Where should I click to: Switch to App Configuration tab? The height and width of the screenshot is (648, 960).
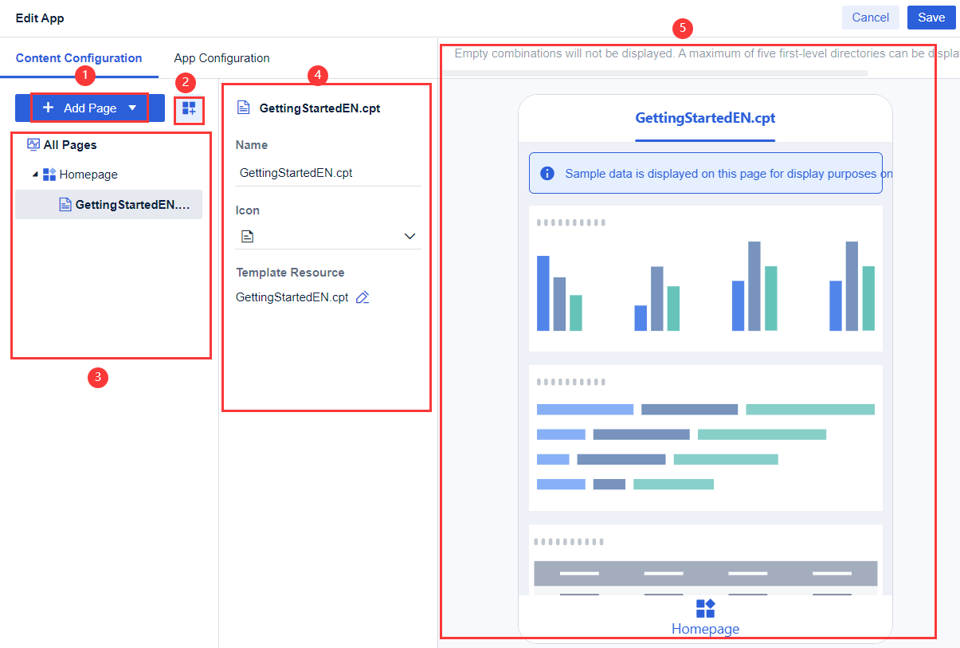coord(221,58)
